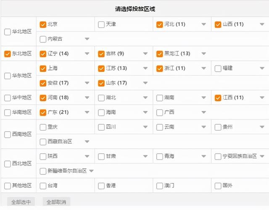The image size is (269, 210).
Task: Uncheck the 山西 (11) checkbox
Action: click(x=218, y=24)
